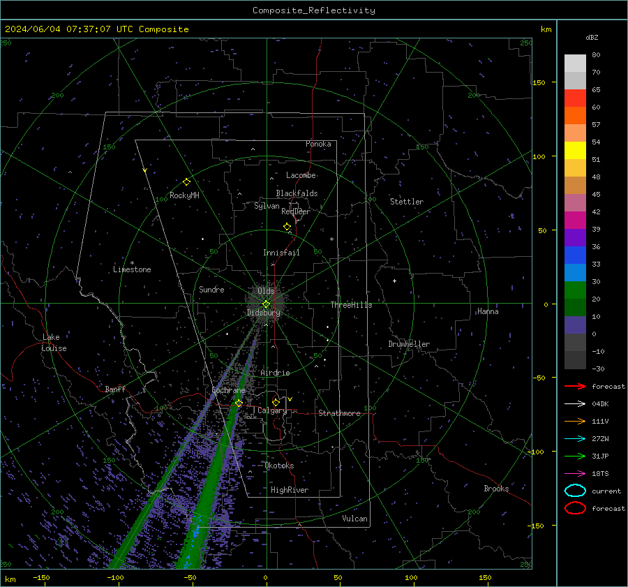Click the yellow station marker near RedDeer
Screen dimensions: 628x587
click(x=287, y=227)
